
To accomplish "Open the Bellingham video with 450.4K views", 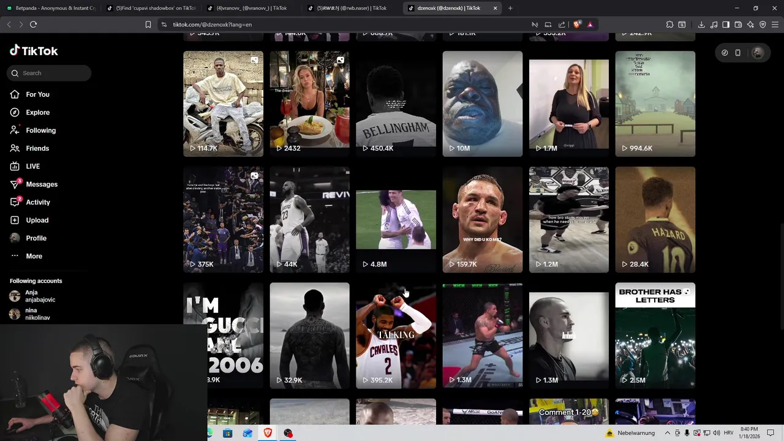I will pos(396,104).
